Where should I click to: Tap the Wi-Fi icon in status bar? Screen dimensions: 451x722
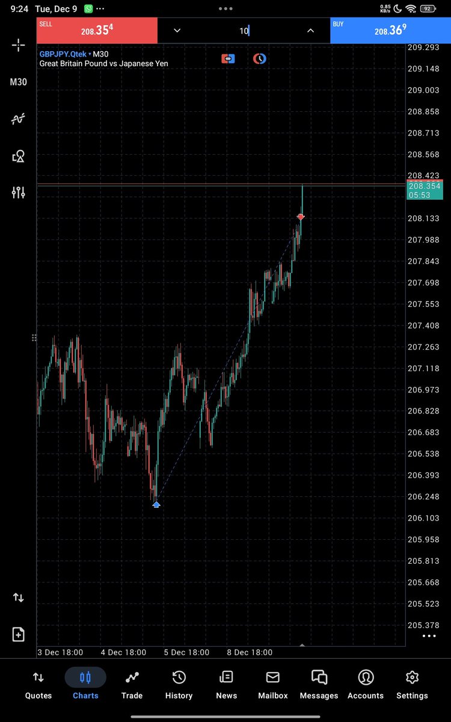pos(411,9)
